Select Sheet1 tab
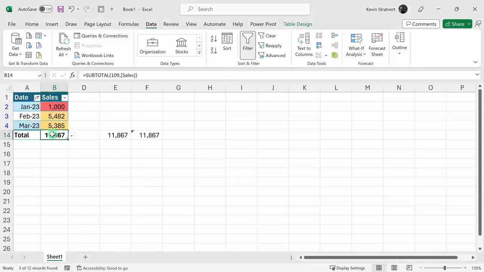This screenshot has width=484, height=272. pos(54,257)
